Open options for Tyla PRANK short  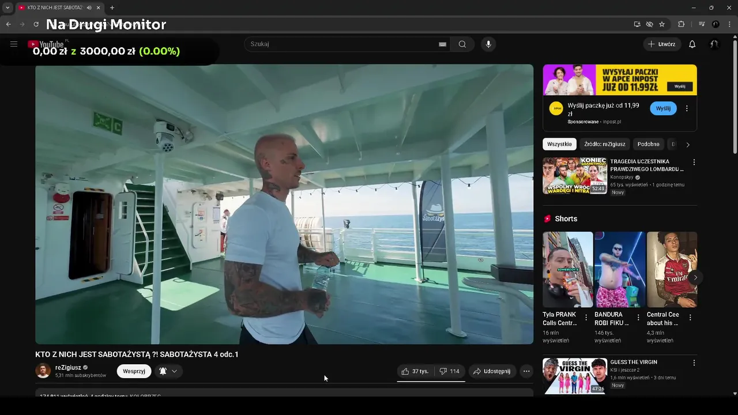(x=586, y=318)
